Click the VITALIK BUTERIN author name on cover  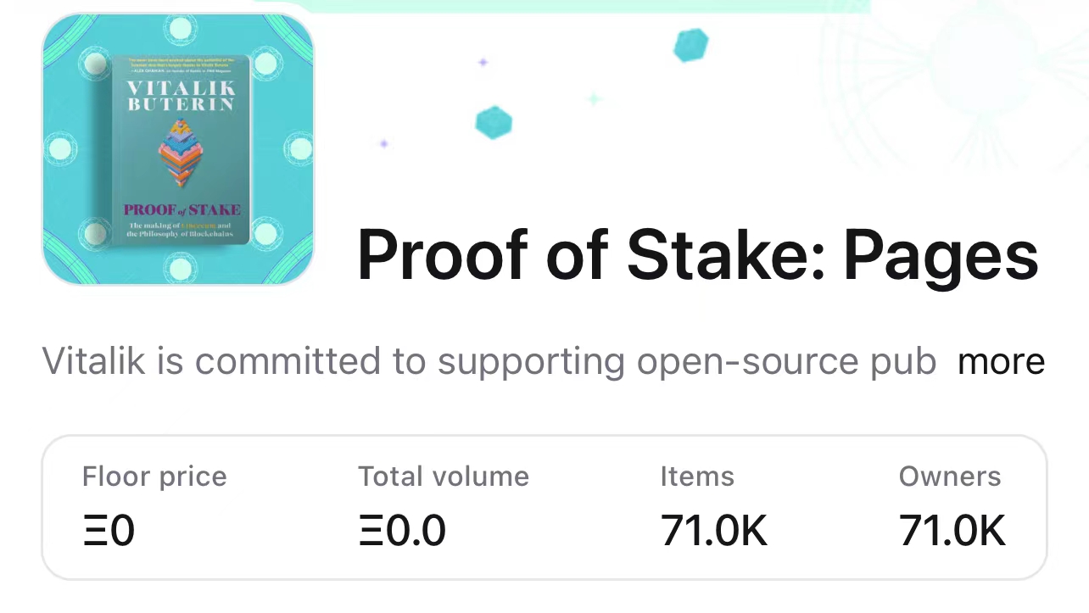tap(181, 96)
